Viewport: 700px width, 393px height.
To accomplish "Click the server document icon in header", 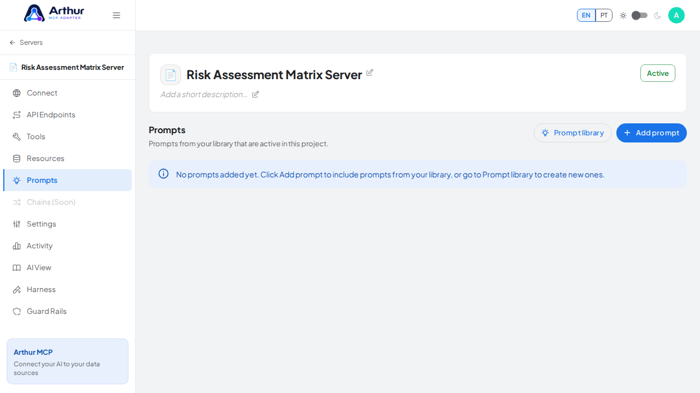I will click(x=171, y=75).
